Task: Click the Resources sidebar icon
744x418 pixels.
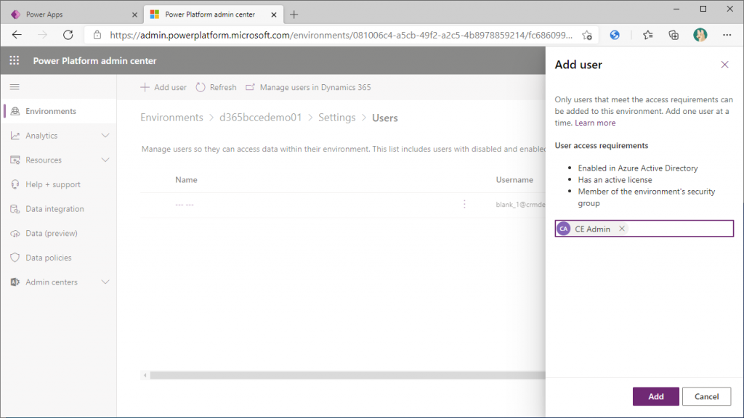Action: coord(15,160)
